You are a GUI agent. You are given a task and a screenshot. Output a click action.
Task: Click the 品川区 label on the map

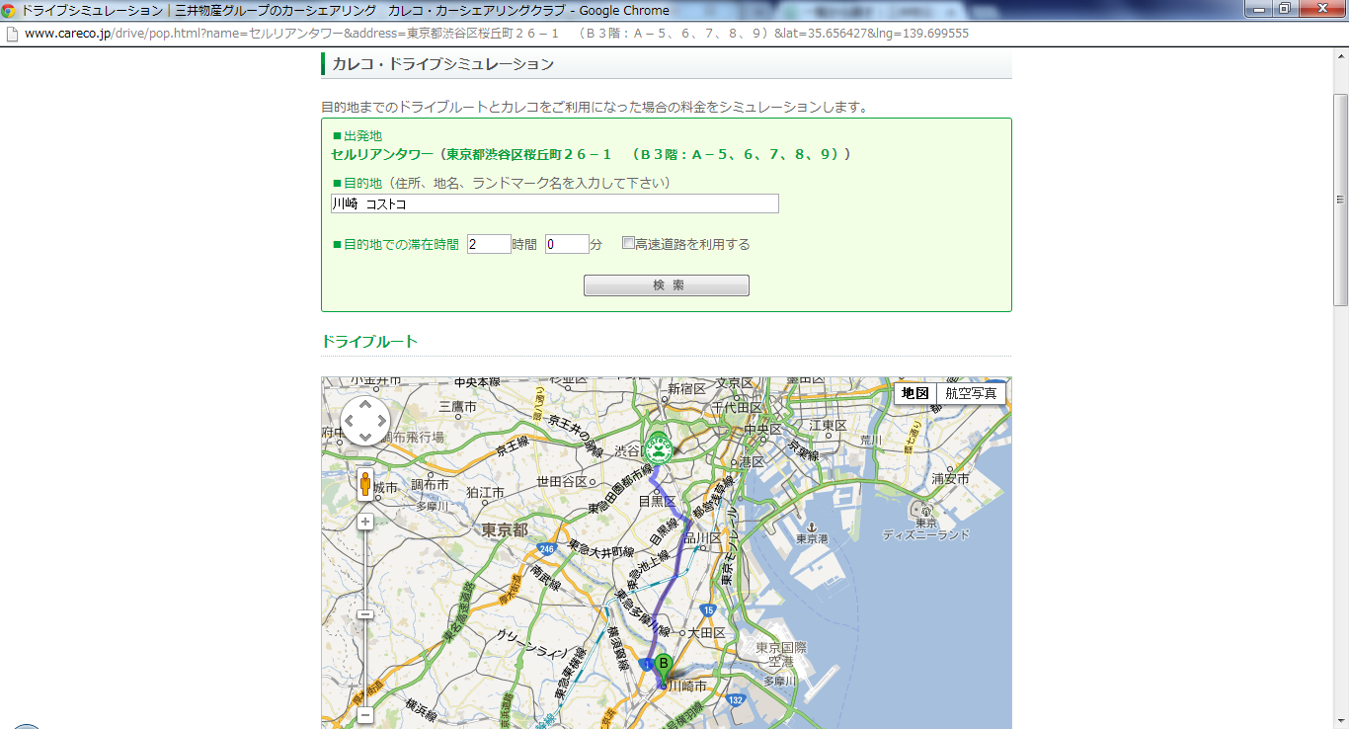pos(703,538)
